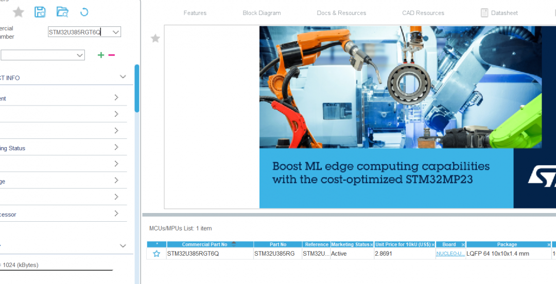
Task: Remove the Package column with x
Action: (x=549, y=245)
